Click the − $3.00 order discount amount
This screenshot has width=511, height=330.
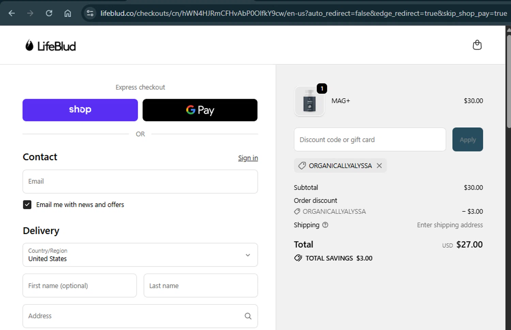pos(472,211)
